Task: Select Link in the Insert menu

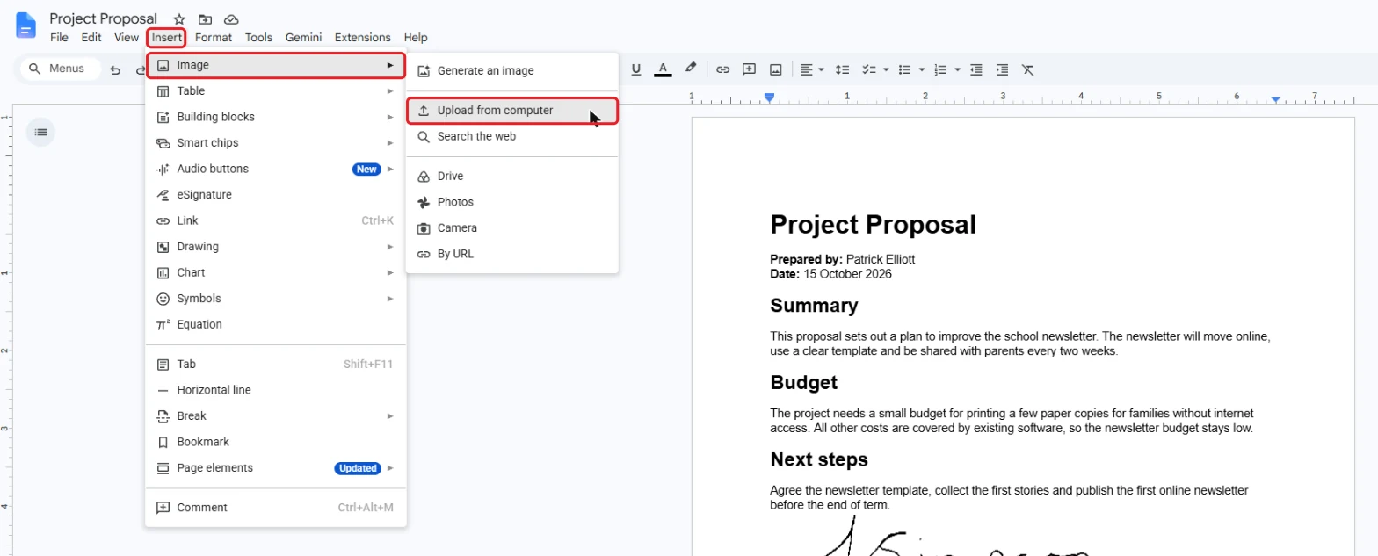Action: 276,220
